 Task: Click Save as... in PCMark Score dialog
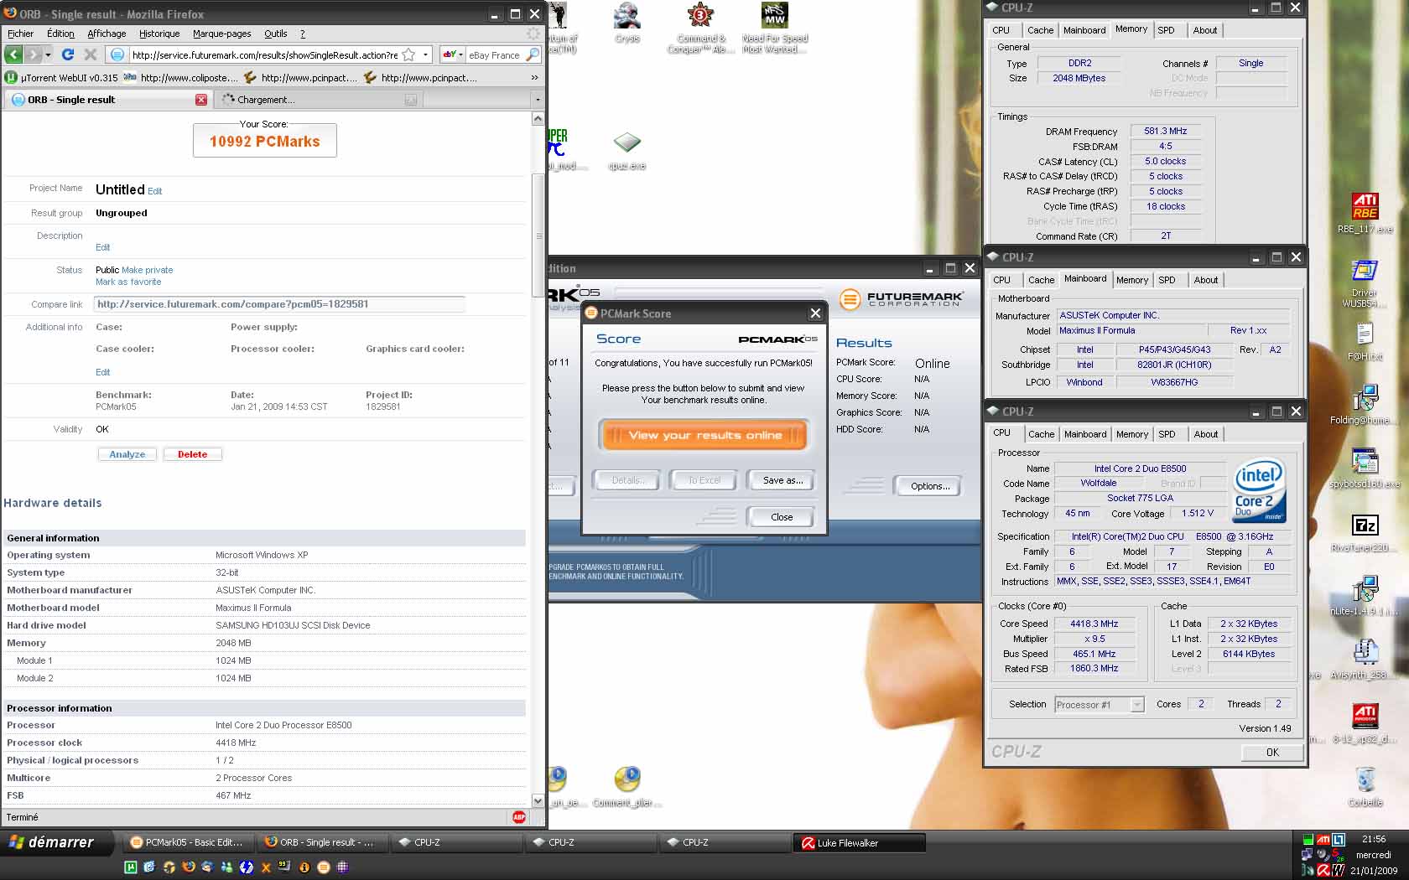coord(782,480)
